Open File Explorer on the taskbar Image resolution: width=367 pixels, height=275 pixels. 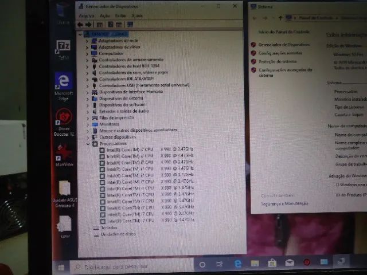coord(255,264)
